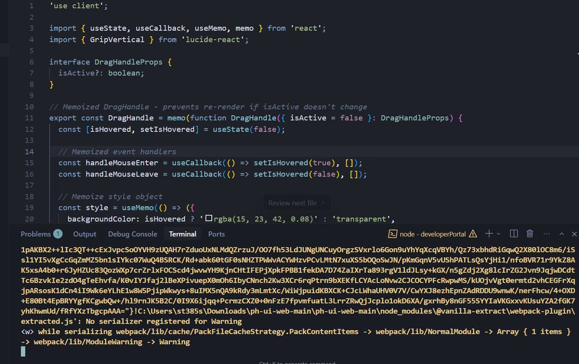This screenshot has width=579, height=364.
Task: Open more actions via ellipsis icon
Action: (x=546, y=234)
